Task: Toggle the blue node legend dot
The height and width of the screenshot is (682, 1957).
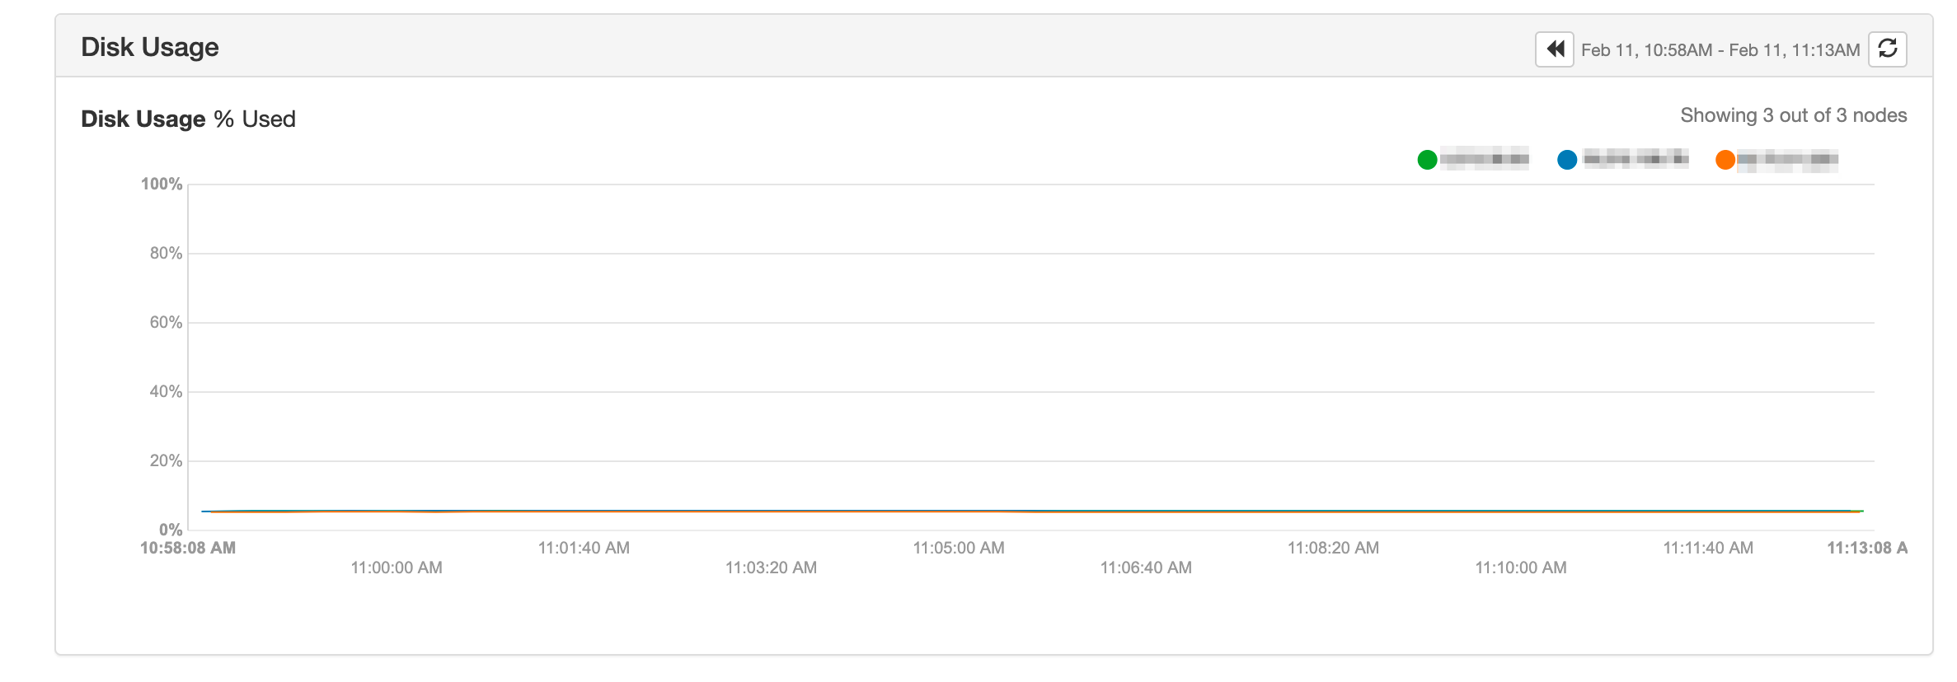Action: click(1567, 160)
